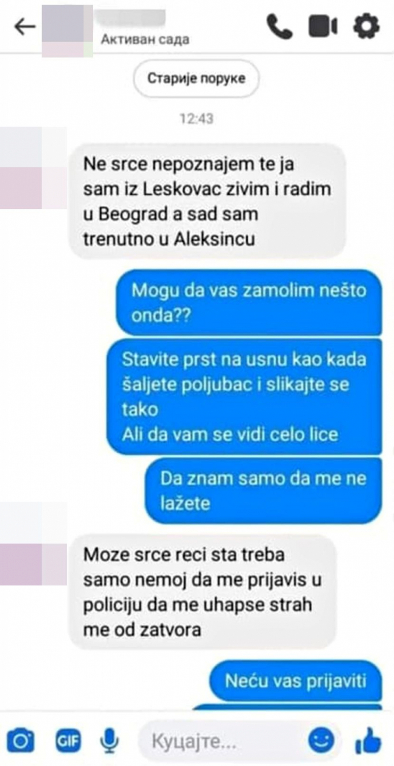Image resolution: width=394 pixels, height=766 pixels.
Task: Open the emoji smiley picker
Action: 321,740
